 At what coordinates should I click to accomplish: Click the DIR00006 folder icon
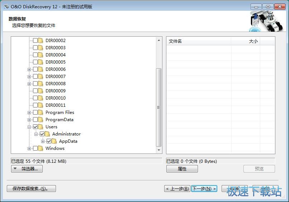point(41,69)
